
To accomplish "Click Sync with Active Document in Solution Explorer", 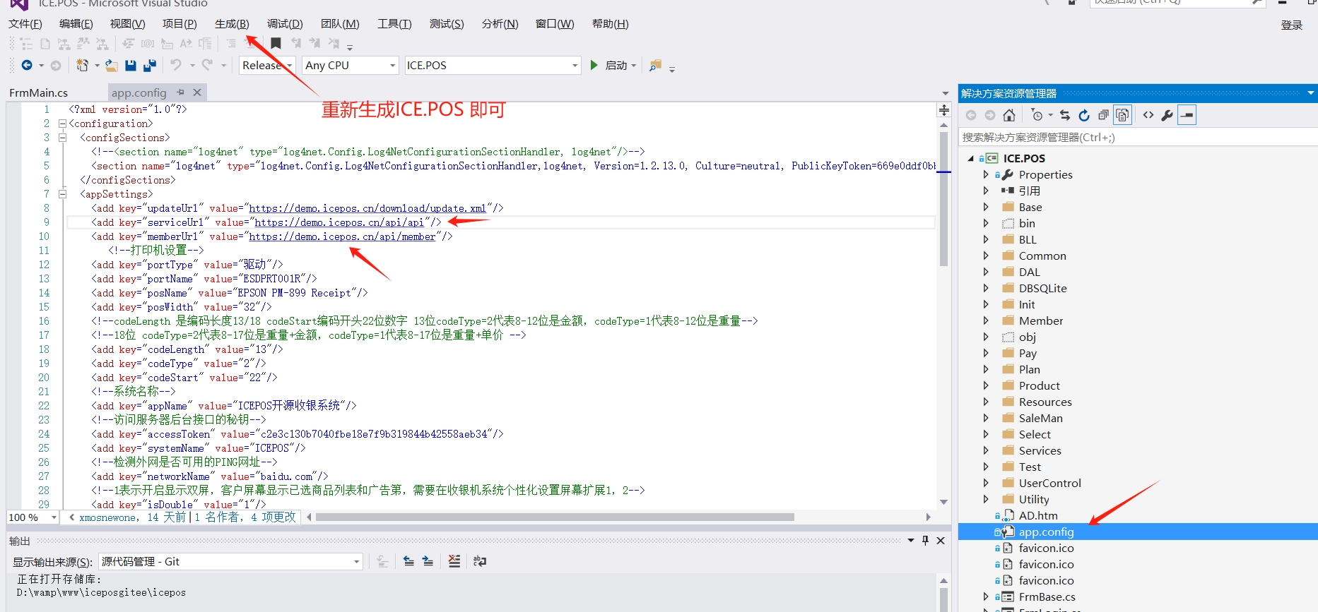I will click(1065, 115).
